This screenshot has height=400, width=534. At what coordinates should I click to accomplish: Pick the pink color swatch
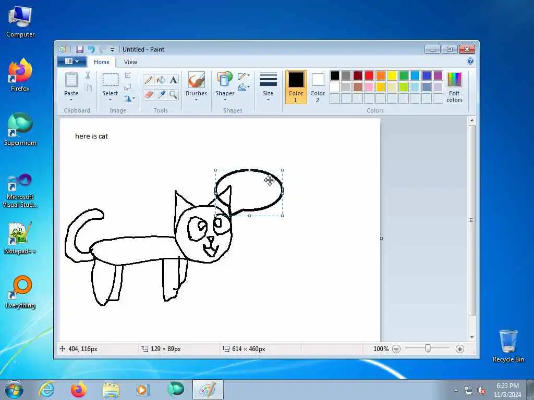tap(369, 87)
